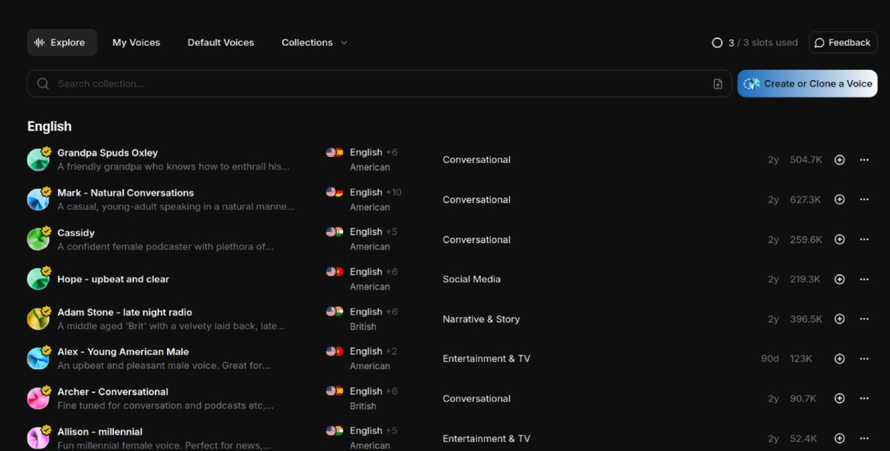890x451 pixels.
Task: Open three-dot menu for Hope - upbeat and clear
Action: [864, 280]
